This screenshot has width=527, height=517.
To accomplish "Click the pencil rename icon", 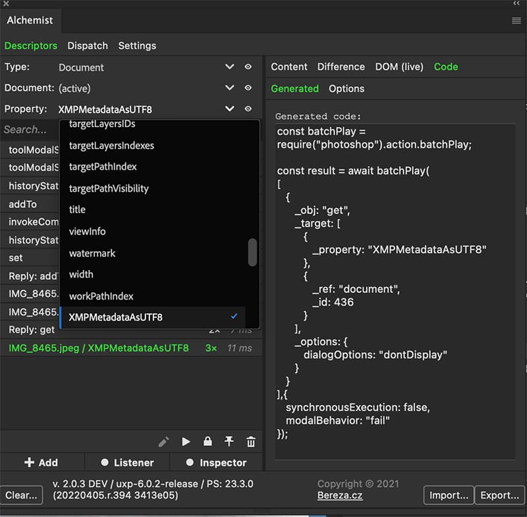I will (x=164, y=442).
